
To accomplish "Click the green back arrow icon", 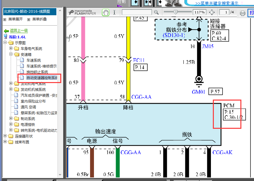I will tap(6, 31).
